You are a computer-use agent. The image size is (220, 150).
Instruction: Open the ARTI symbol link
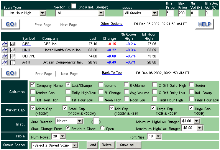pyautogui.click(x=26, y=62)
